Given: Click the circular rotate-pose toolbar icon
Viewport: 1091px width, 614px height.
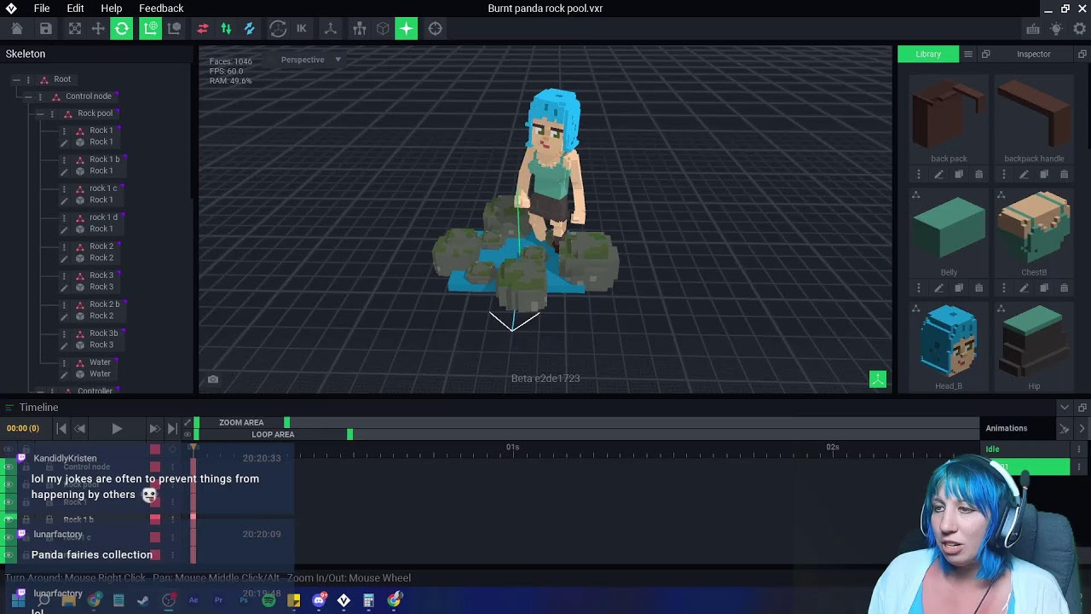Looking at the screenshot, I should coord(278,29).
